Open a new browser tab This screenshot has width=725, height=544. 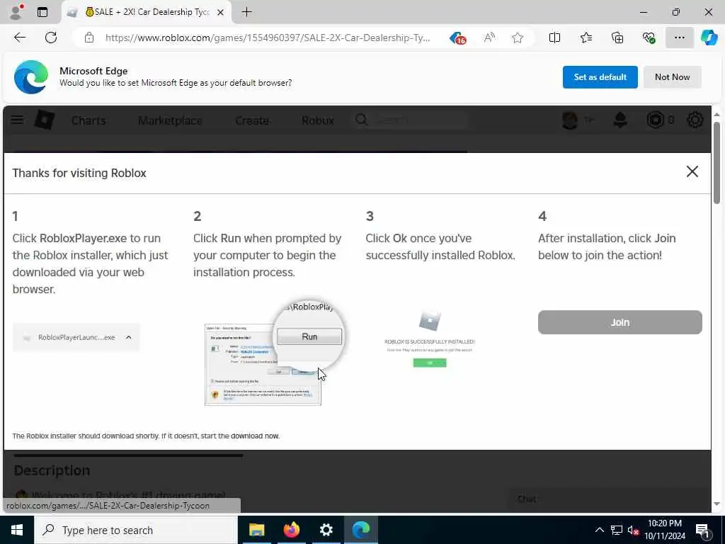click(x=247, y=12)
